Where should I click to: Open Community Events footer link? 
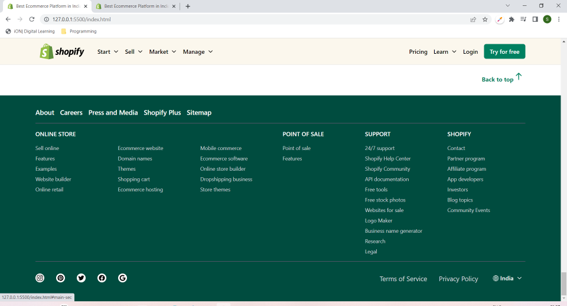tap(468, 210)
